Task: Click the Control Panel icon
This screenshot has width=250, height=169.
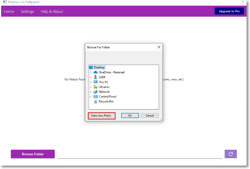Action: 95,97
